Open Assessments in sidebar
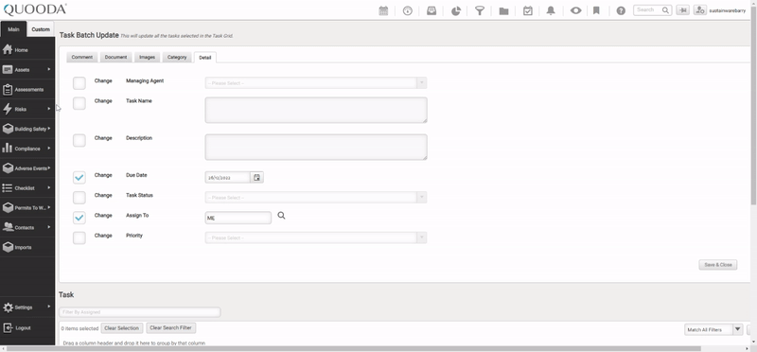Image resolution: width=757 pixels, height=352 pixels. click(x=27, y=89)
